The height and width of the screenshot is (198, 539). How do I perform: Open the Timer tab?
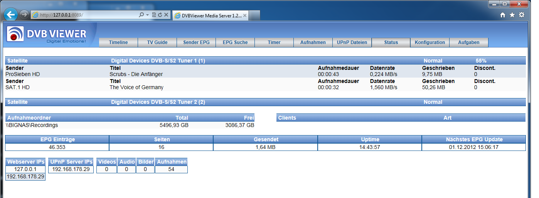(274, 42)
